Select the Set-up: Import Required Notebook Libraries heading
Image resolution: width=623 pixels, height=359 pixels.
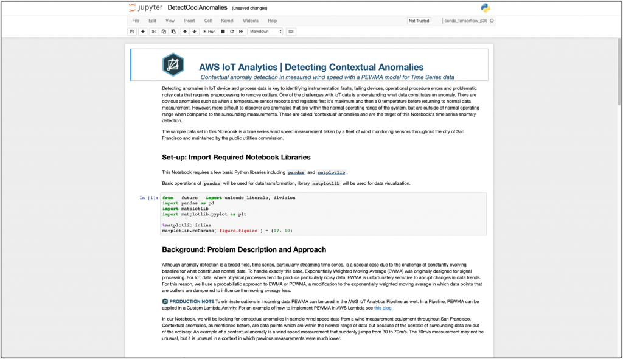pyautogui.click(x=236, y=158)
